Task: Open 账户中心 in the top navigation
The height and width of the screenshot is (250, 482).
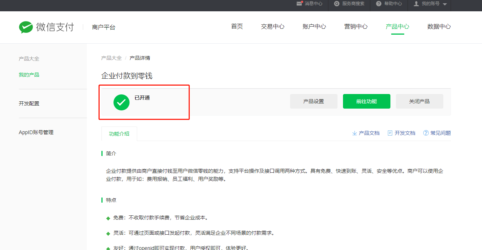Action: [314, 27]
